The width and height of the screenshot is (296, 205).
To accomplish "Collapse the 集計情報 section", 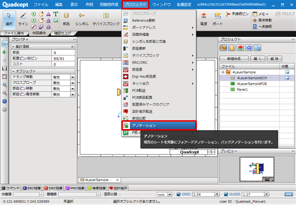I will [x=13, y=47].
